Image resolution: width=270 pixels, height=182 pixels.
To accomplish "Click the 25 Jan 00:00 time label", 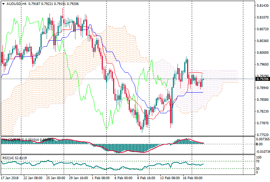I will pyautogui.click(x=55, y=177).
